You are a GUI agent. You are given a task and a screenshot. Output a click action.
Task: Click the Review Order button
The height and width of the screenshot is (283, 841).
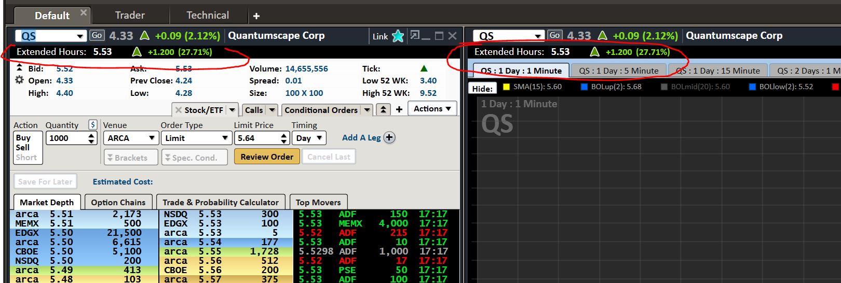(x=267, y=157)
